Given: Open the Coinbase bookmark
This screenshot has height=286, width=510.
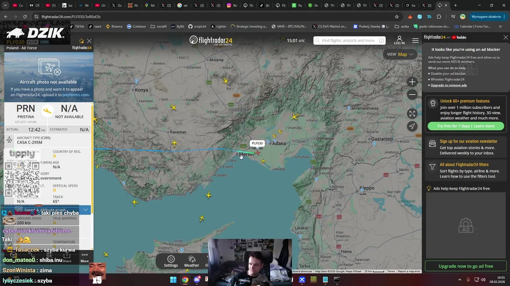Looking at the screenshot, I should pyautogui.click(x=136, y=27).
